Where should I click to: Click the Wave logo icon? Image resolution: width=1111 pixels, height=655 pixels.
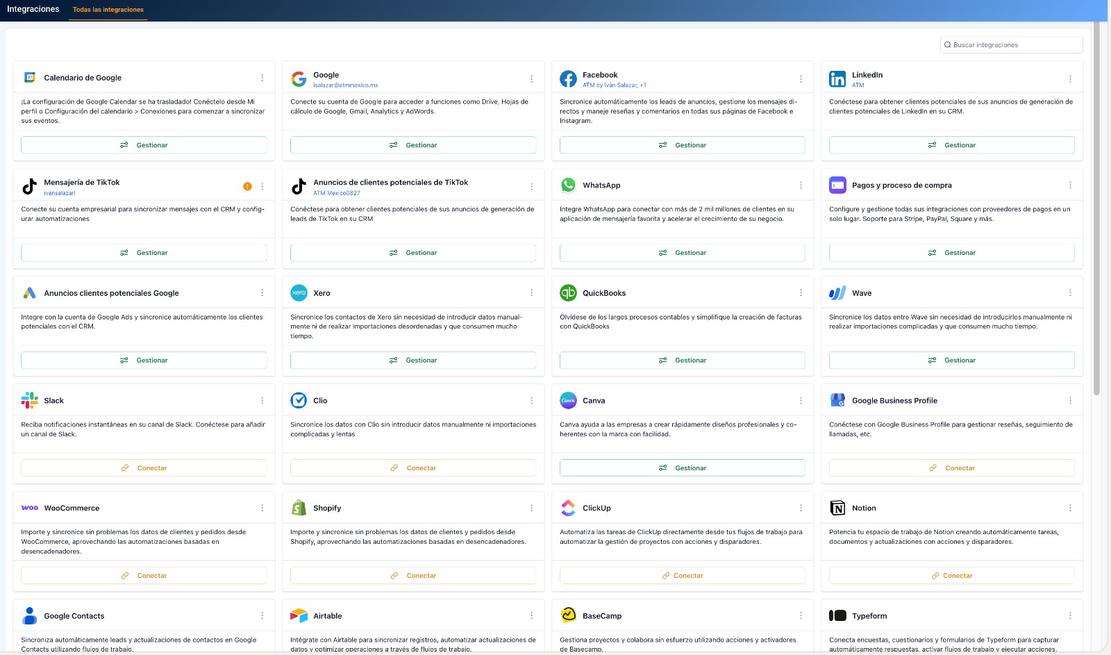click(x=837, y=293)
